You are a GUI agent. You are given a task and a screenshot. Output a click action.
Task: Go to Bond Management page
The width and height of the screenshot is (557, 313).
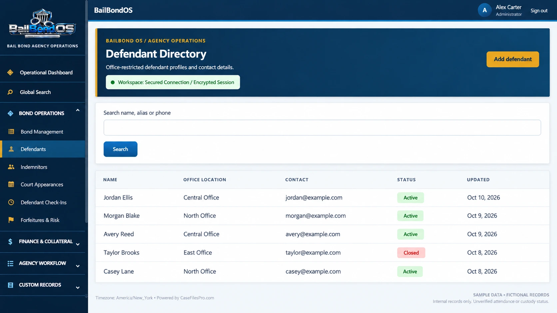43,132
